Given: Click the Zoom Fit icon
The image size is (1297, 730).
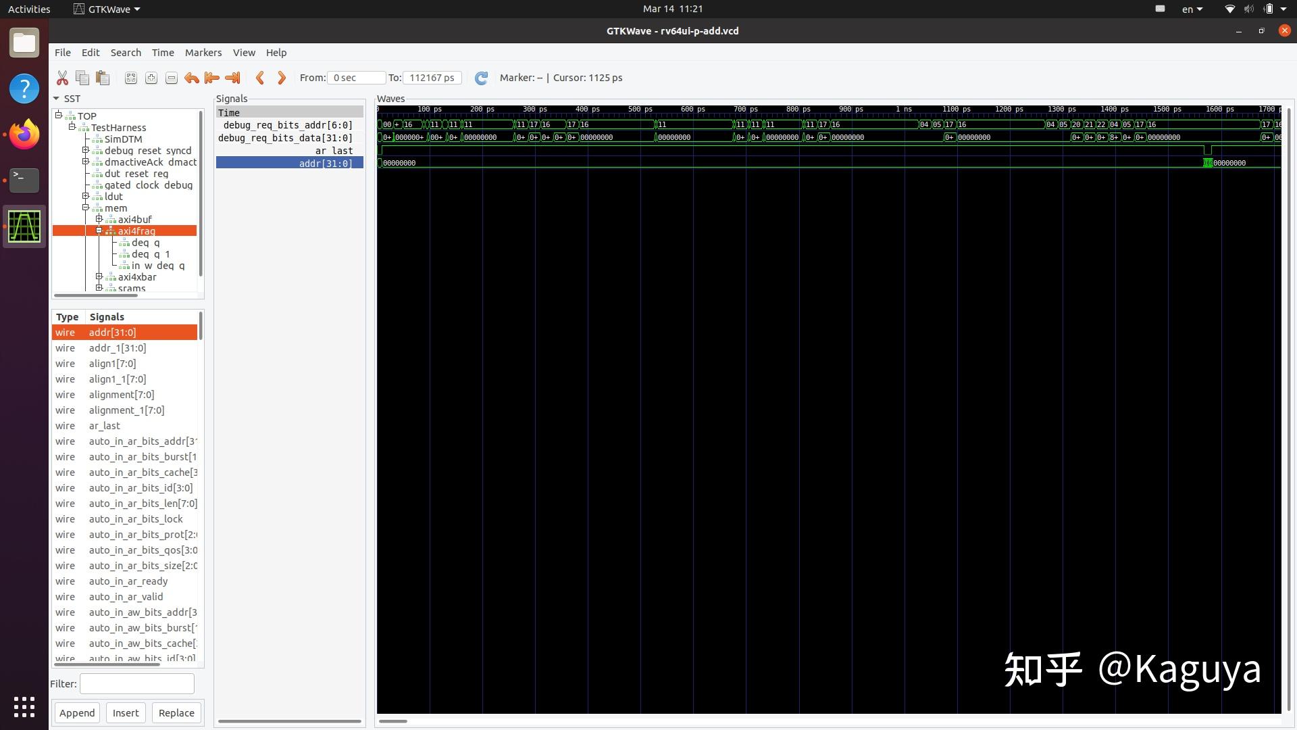Looking at the screenshot, I should click(131, 78).
